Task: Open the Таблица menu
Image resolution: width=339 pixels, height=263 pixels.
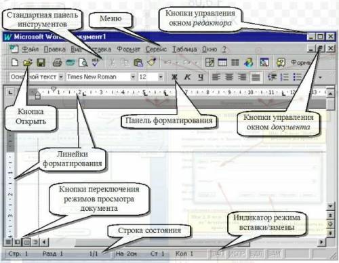Action: [x=184, y=49]
